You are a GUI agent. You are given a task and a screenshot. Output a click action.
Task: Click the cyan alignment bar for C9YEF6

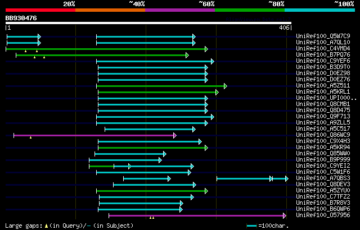(155, 61)
